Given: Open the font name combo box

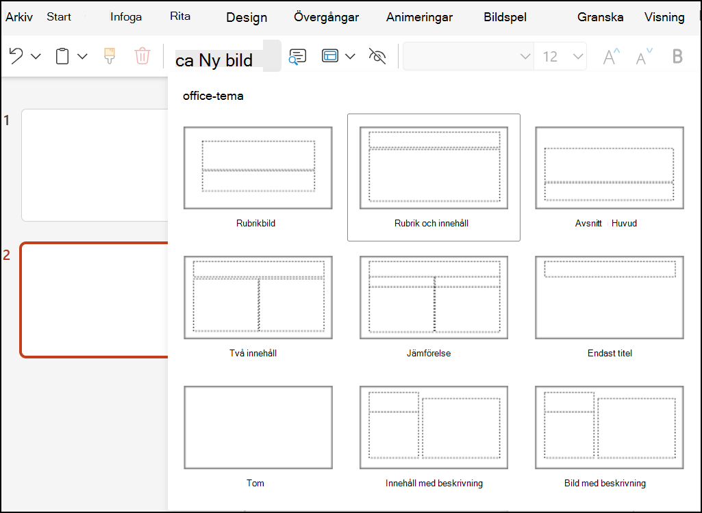Looking at the screenshot, I should click(468, 56).
